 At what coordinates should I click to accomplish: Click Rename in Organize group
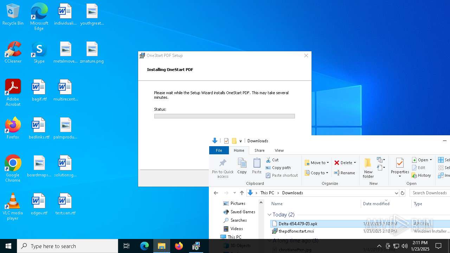344,173
